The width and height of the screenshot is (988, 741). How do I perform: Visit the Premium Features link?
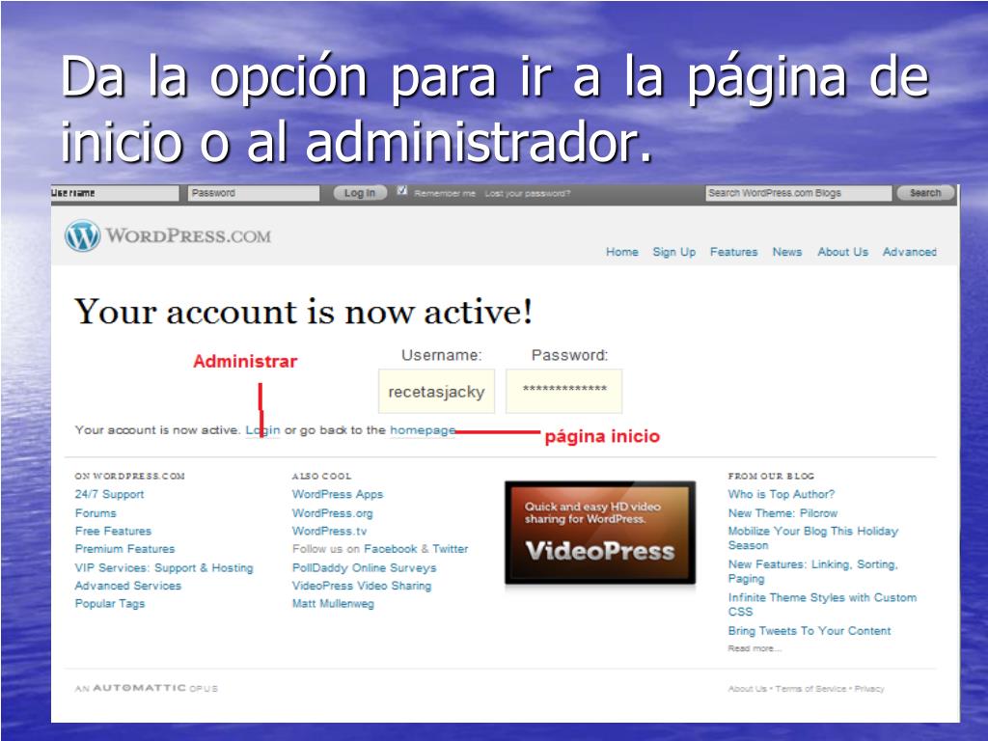(124, 549)
